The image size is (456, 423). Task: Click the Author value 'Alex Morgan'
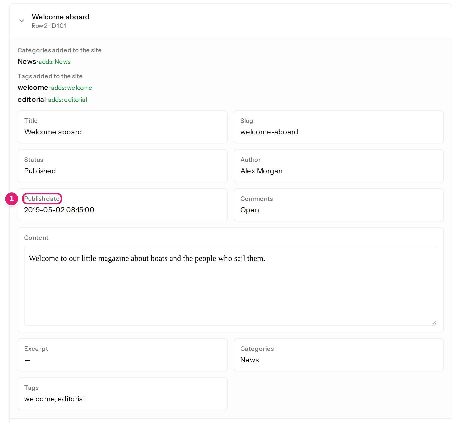(x=261, y=171)
